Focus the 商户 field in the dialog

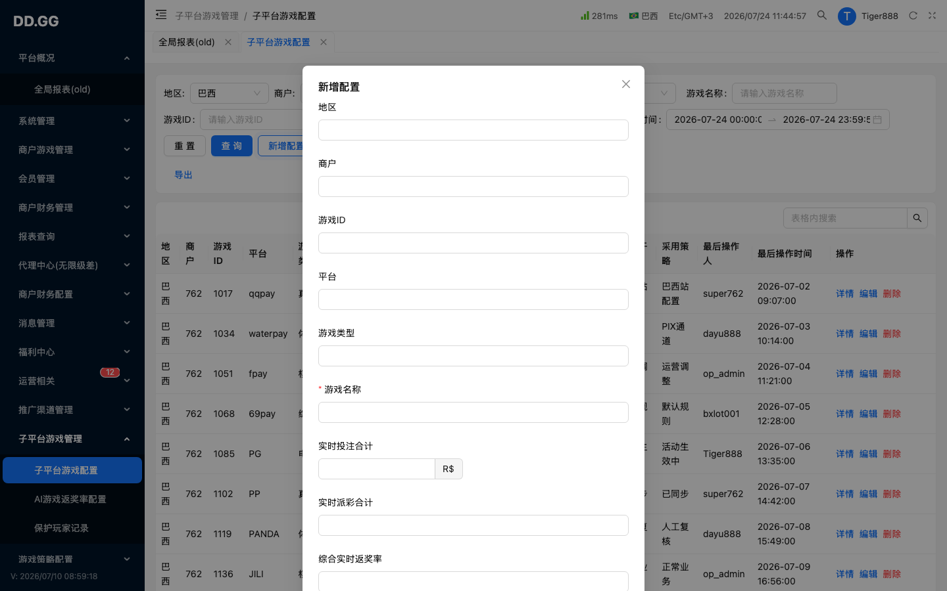[473, 186]
